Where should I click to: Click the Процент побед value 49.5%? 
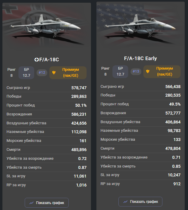(x=175, y=104)
